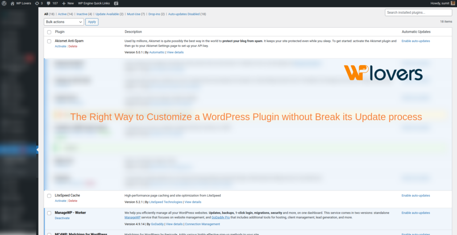Delete the LiteSpeed Cache plugin

click(73, 201)
